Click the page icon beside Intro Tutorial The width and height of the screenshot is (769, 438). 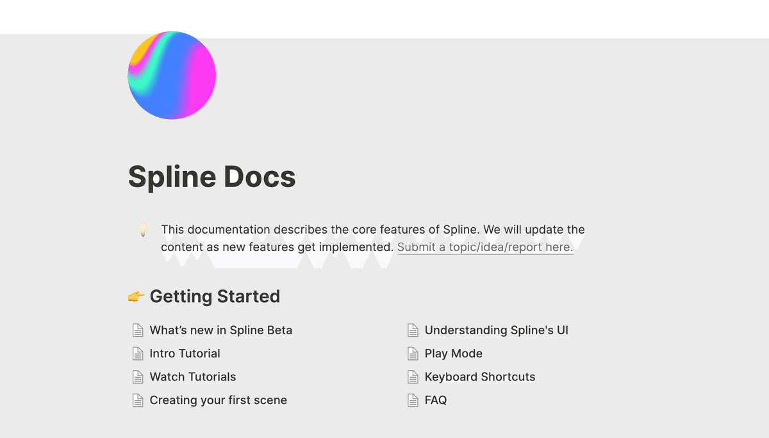coord(138,353)
